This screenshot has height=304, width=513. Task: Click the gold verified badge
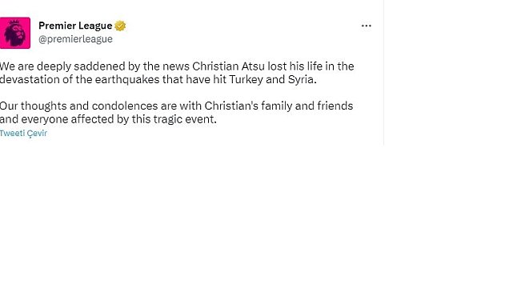[120, 26]
